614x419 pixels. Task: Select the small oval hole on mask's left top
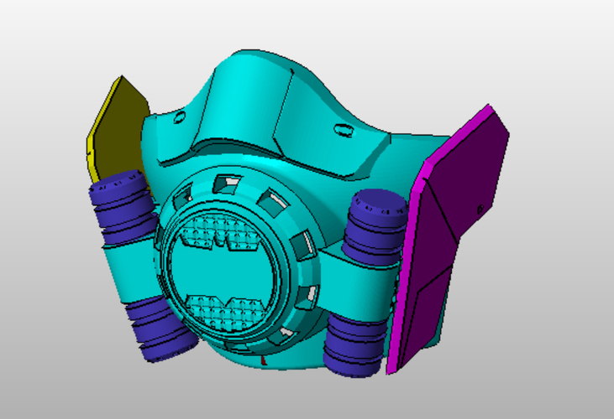pos(180,117)
